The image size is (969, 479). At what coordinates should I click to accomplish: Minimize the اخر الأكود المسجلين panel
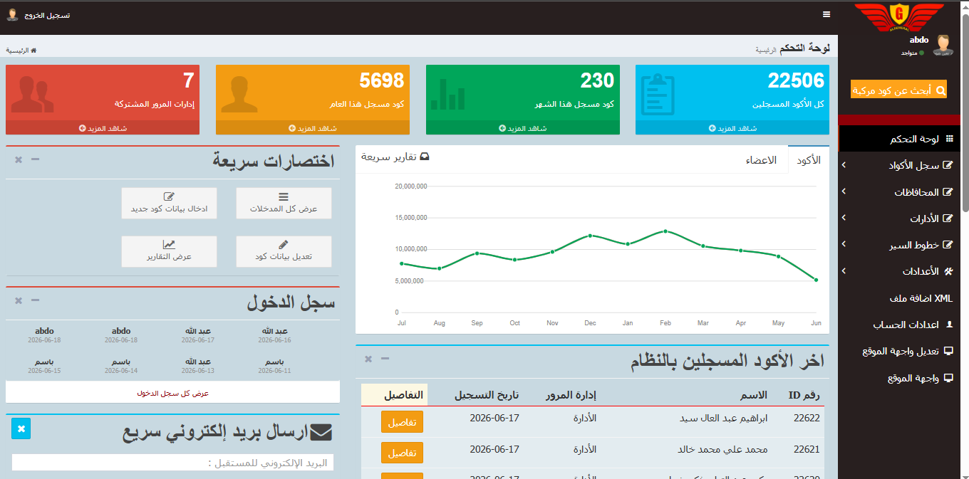[385, 358]
